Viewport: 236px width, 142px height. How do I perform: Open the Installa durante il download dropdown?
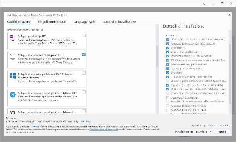pyautogui.click(x=193, y=132)
